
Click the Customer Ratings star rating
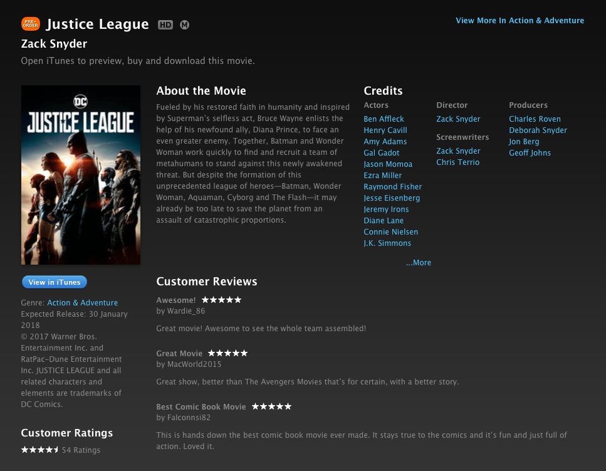(40, 450)
